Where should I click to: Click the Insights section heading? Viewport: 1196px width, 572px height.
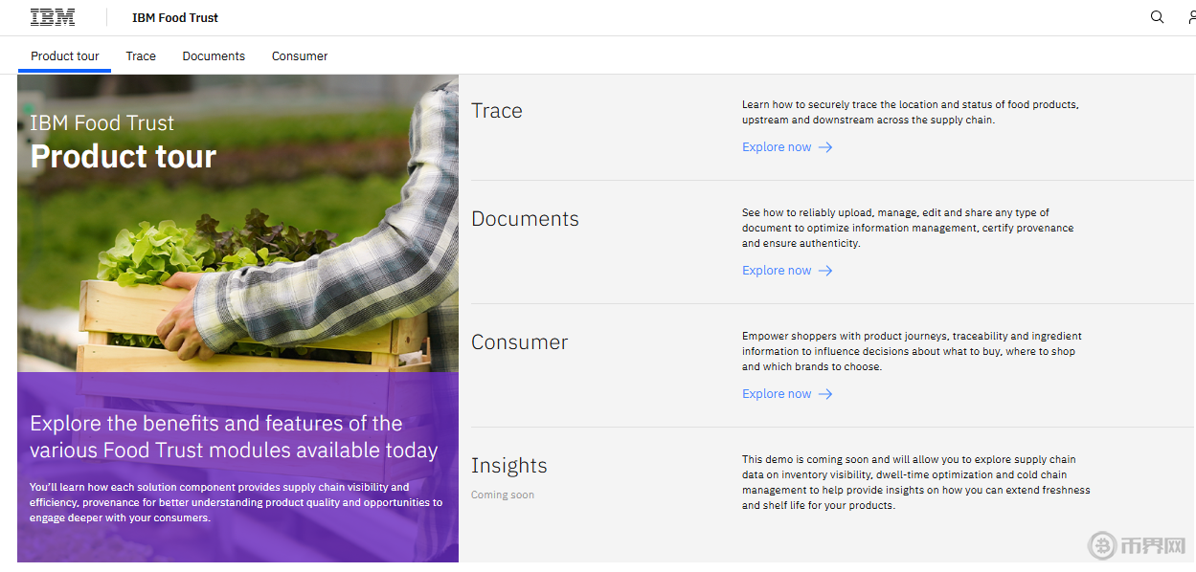tap(509, 466)
